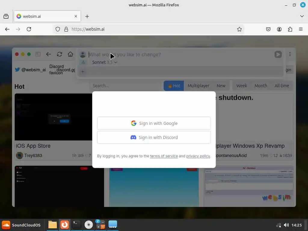The width and height of the screenshot is (308, 231).
Task: Open the privacy policy link
Action: tap(198, 156)
